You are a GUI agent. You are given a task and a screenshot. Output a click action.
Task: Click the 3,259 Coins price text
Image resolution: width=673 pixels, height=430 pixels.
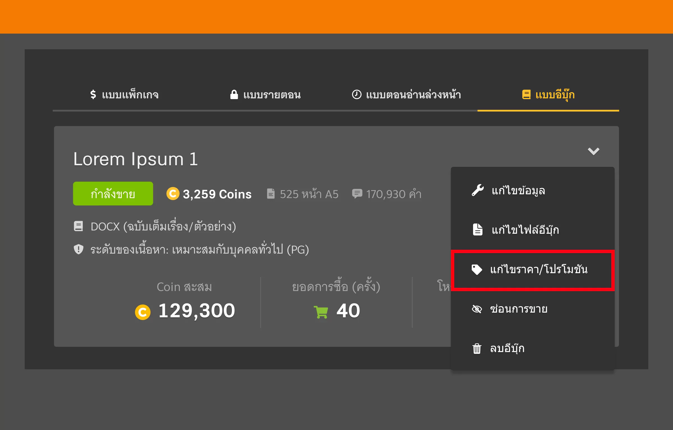pos(217,194)
